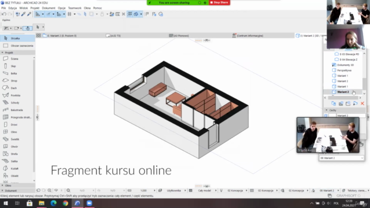Open the Edycja menu
370x208 pixels.
tap(13, 8)
